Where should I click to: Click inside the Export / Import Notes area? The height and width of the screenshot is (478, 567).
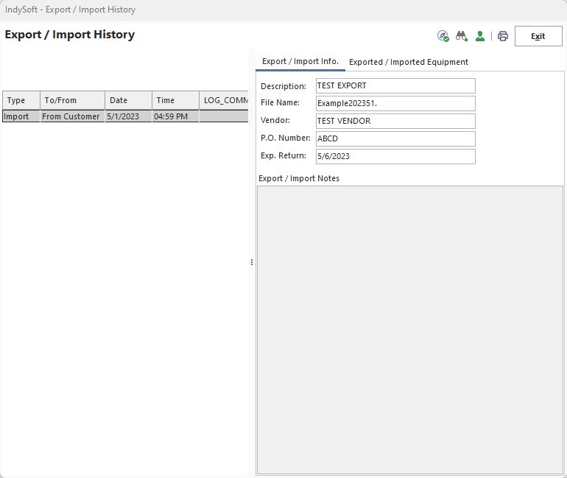pos(410,330)
